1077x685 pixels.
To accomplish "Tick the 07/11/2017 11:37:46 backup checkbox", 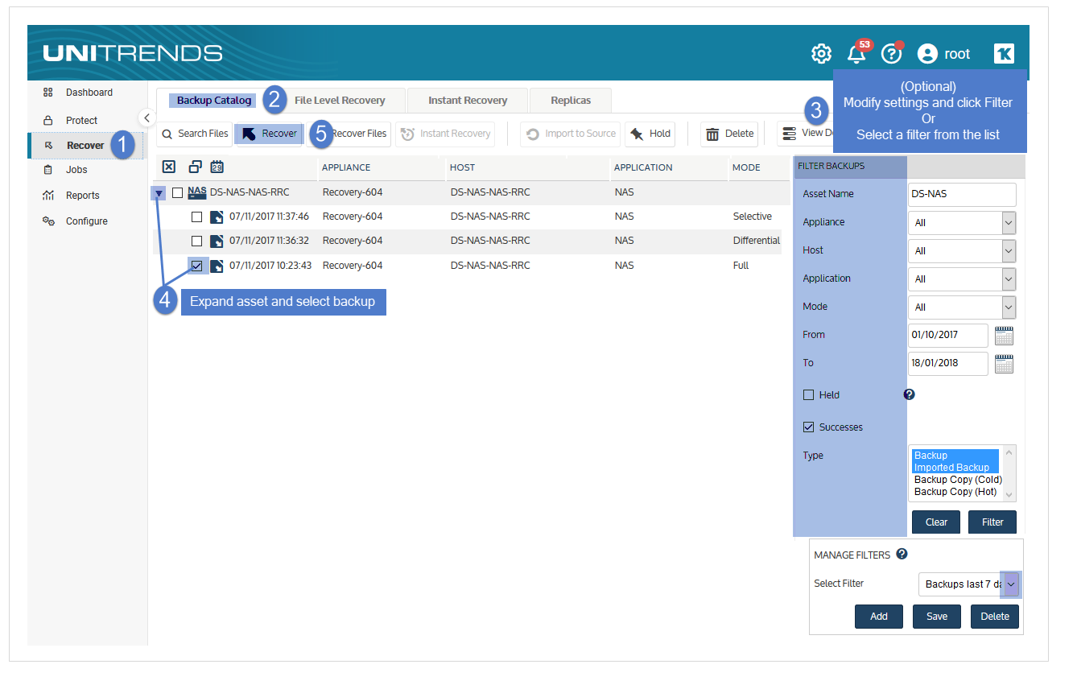I will 196,217.
